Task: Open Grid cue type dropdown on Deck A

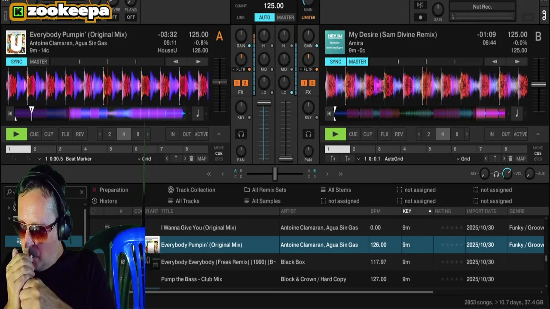Action: 145,159
